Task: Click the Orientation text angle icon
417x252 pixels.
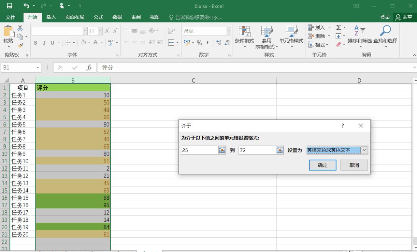Action: pos(152,31)
